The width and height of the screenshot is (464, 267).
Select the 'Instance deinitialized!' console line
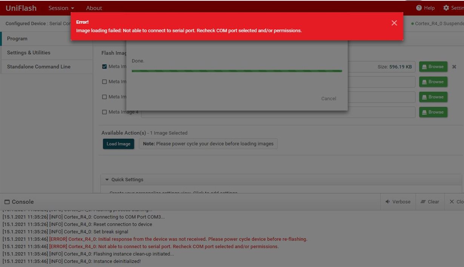[72, 261]
